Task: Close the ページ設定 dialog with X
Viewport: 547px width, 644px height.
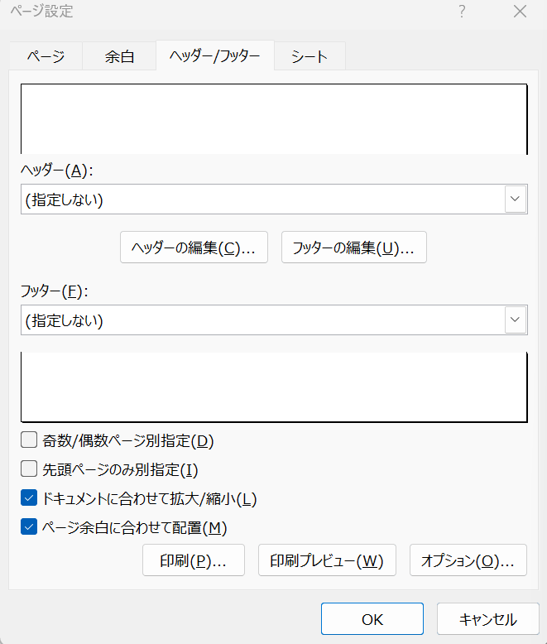Action: point(520,12)
